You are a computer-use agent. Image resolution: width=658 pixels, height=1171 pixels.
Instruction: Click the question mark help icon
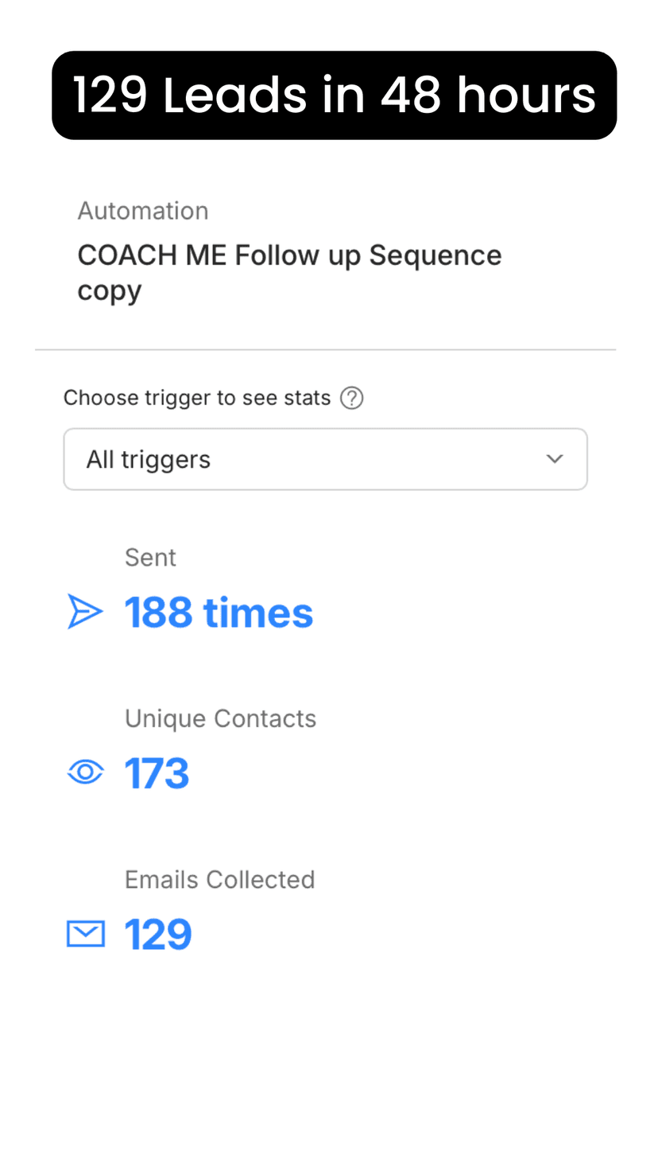351,398
